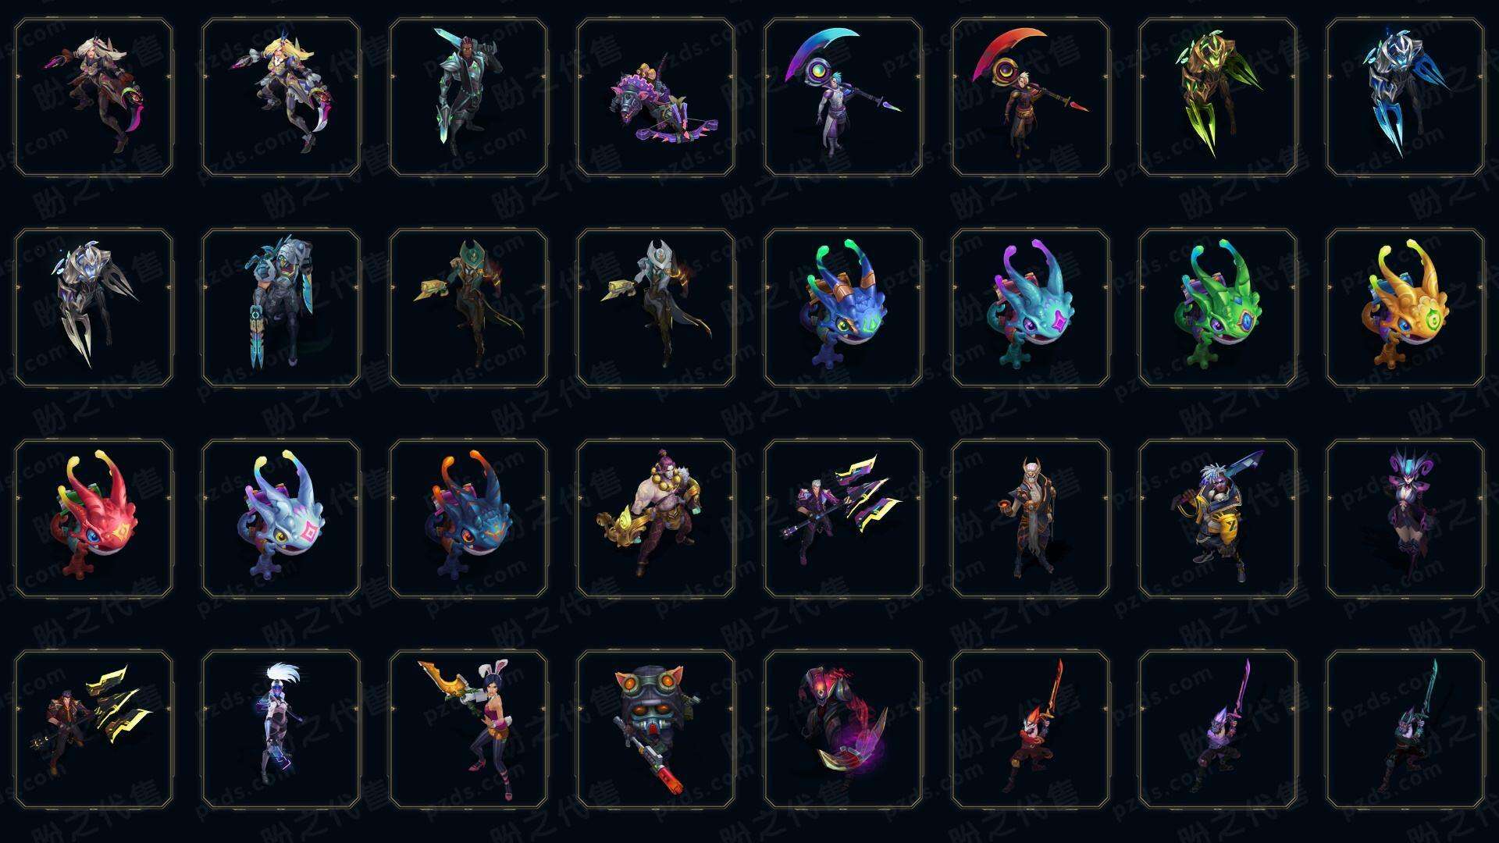Viewport: 1499px width, 843px height.
Task: Select the swordsman raising a teal sword
Action: (1405, 729)
